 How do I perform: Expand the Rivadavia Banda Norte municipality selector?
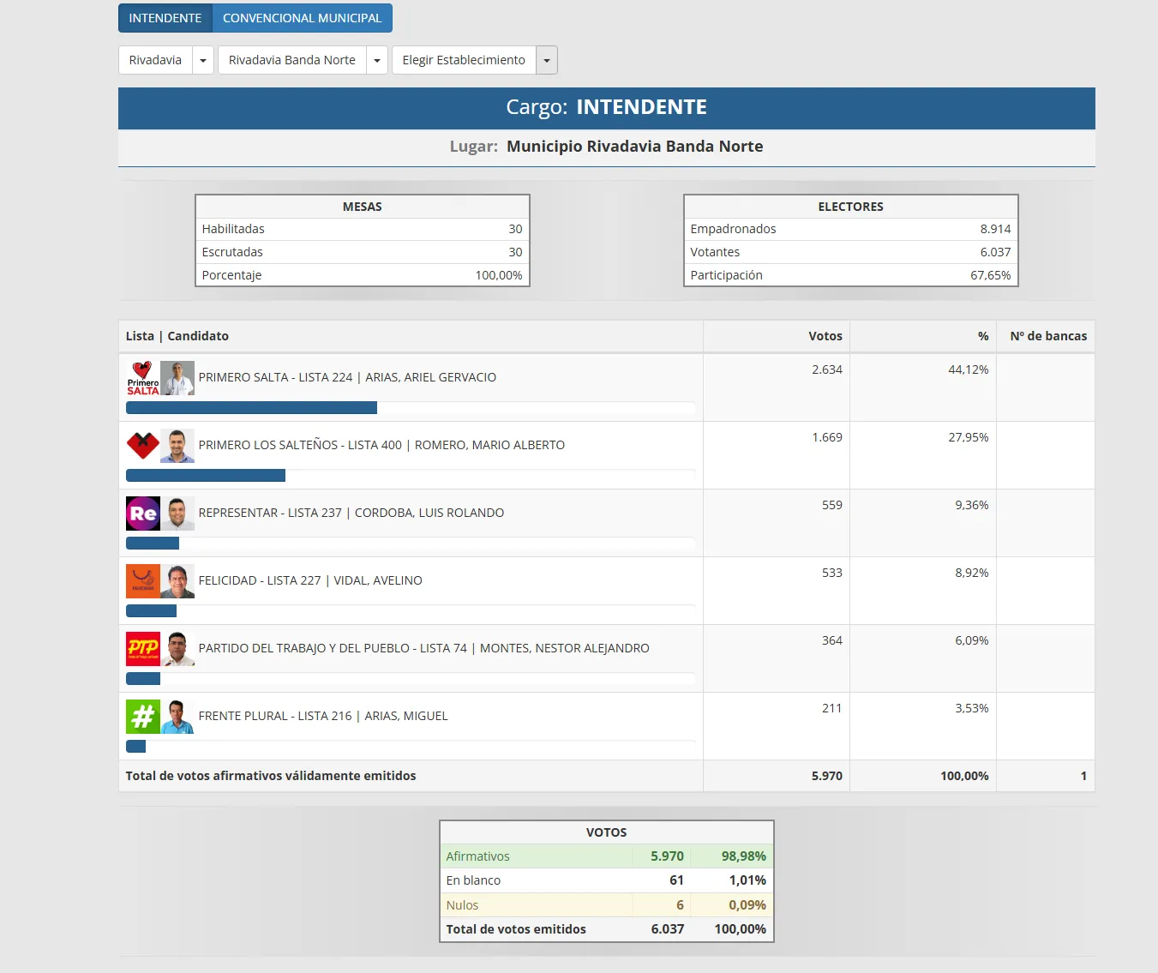click(x=377, y=60)
